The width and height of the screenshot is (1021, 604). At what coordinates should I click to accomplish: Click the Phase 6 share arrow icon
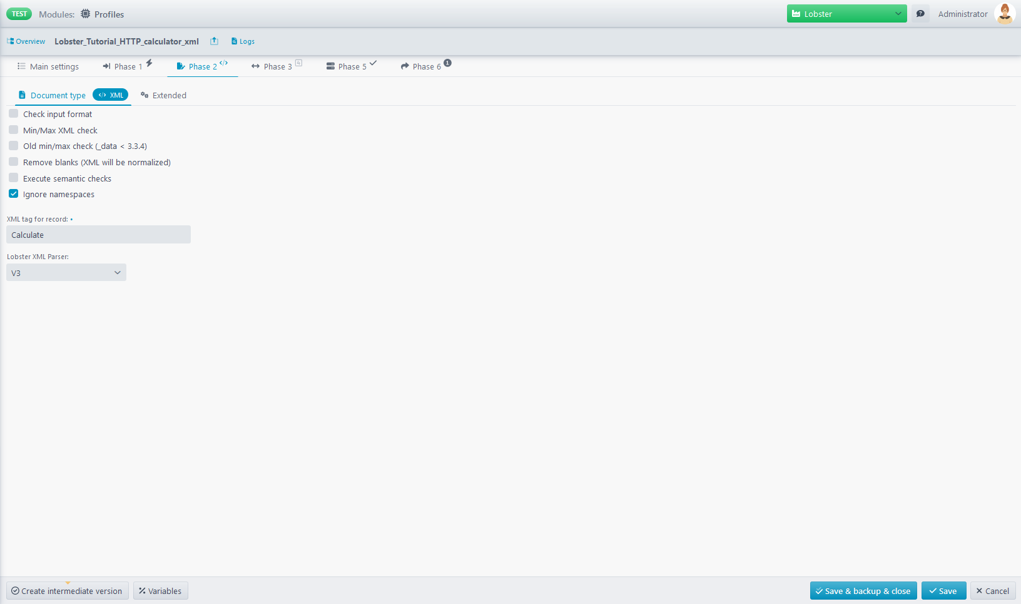(x=405, y=66)
